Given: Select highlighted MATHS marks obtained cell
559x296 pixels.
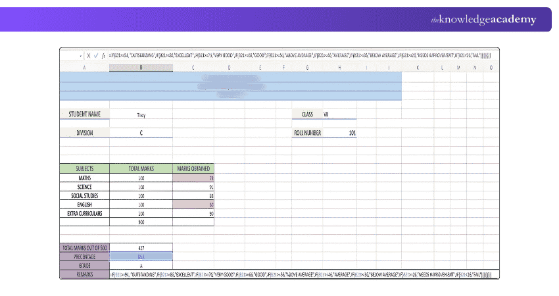Looking at the screenshot, I should (193, 178).
